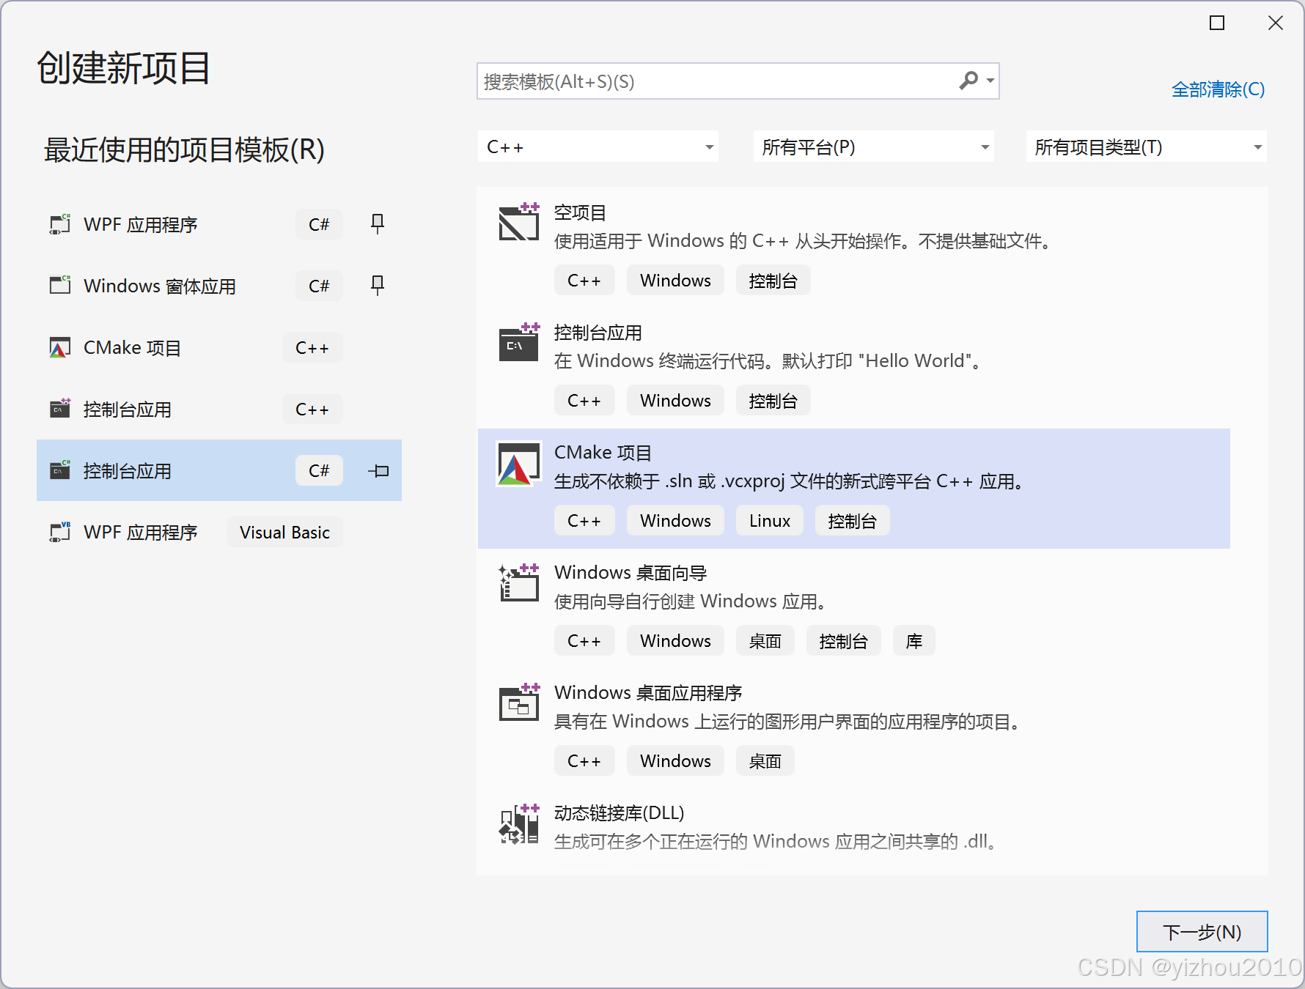Click the WPF 应用程序 Visual Basic icon in recent templates

[x=60, y=532]
